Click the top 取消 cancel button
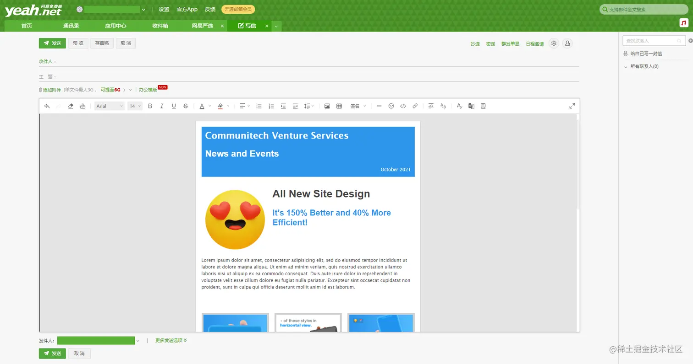This screenshot has height=364, width=693. click(126, 43)
